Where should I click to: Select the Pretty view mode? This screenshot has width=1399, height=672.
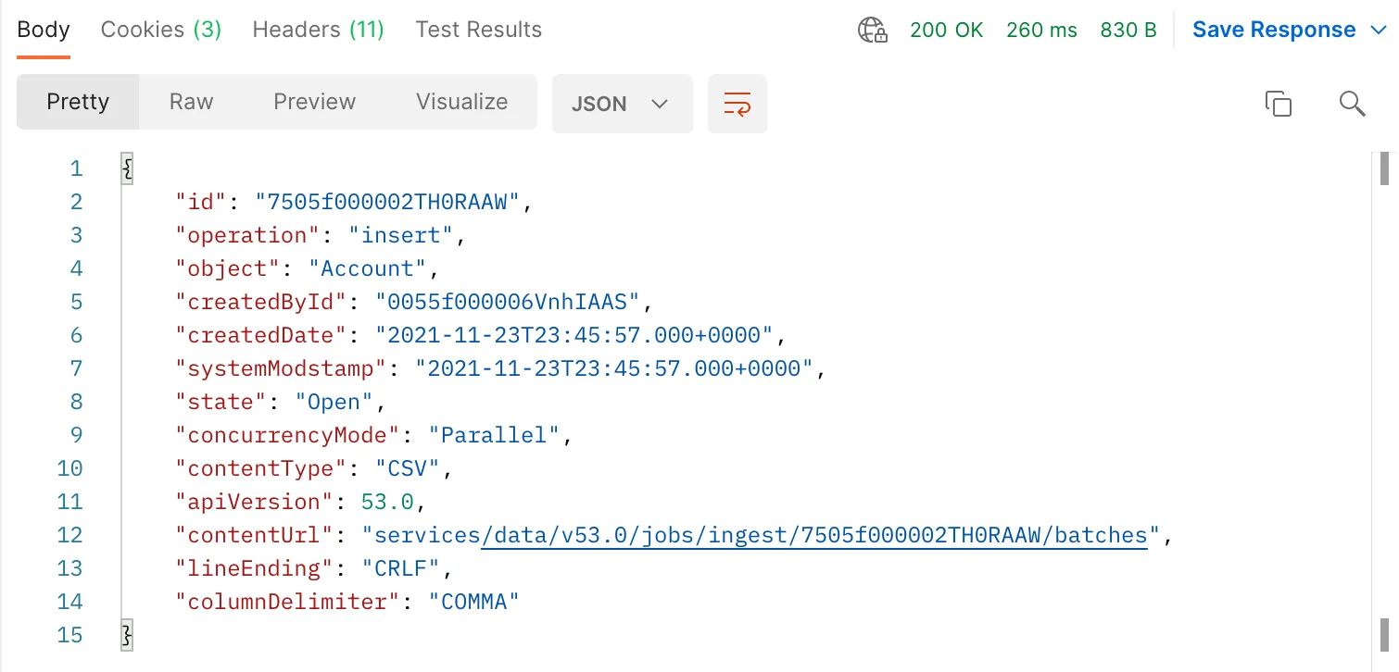tap(78, 102)
